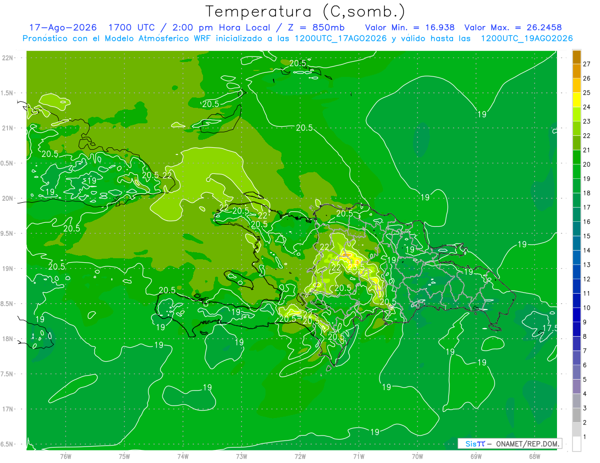Click the "21N" latitude label
Image resolution: width=600 pixels, height=463 pixels.
[x=7, y=128]
